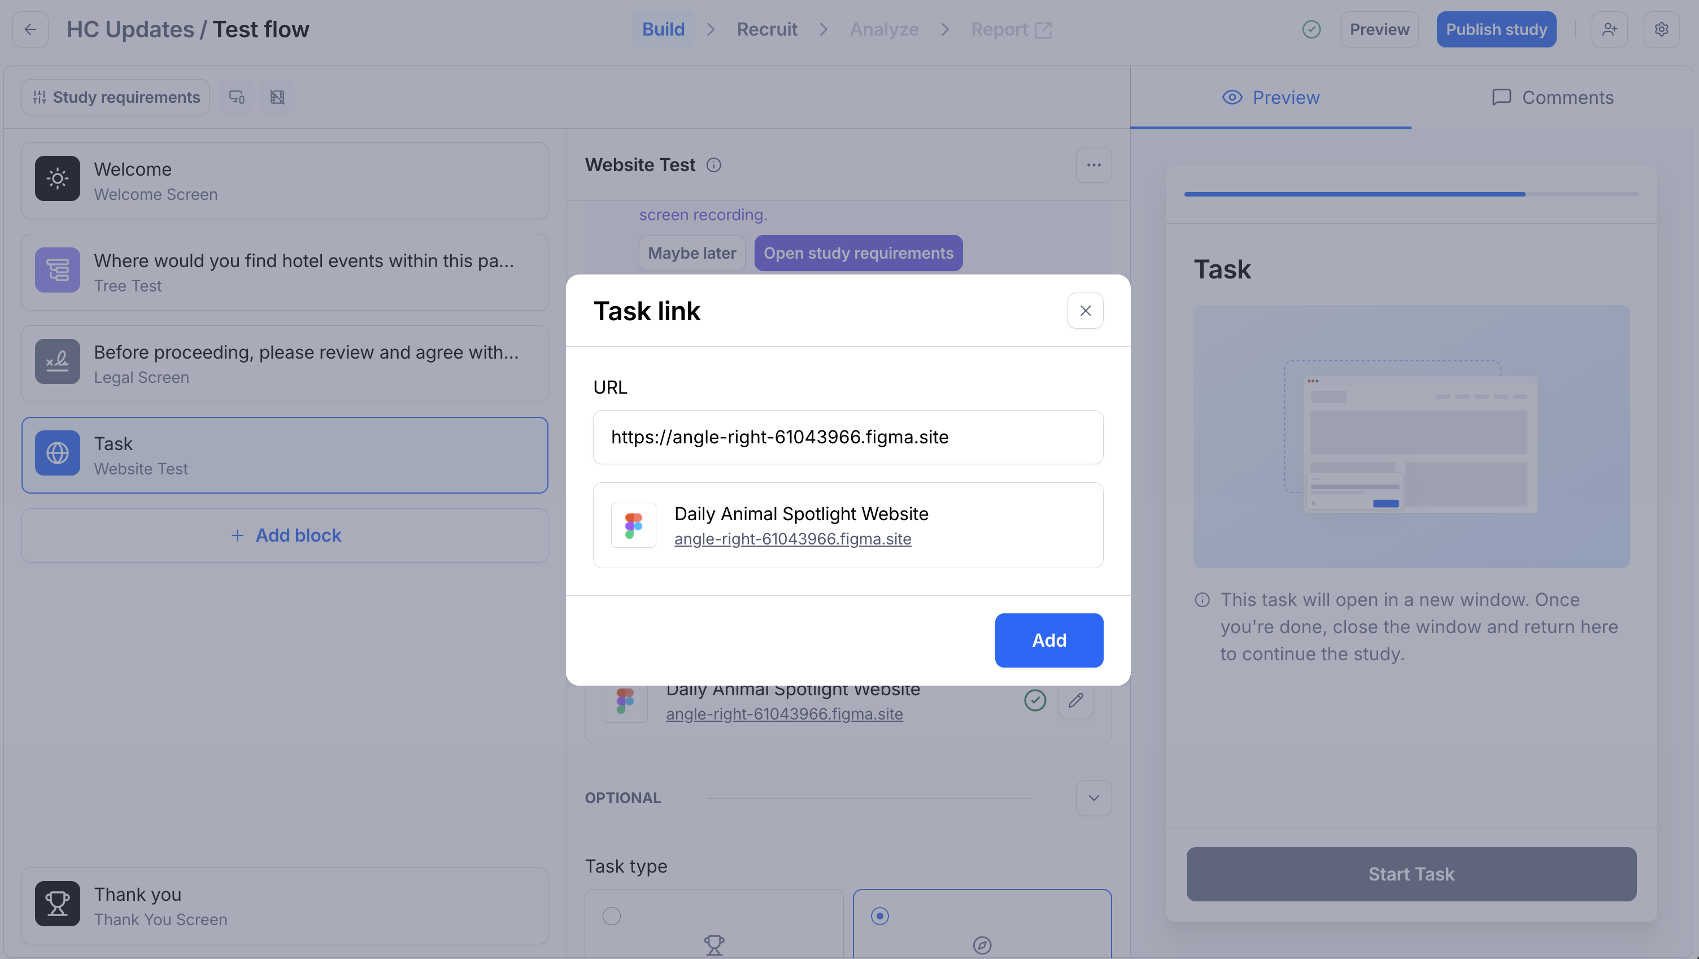Screen dimensions: 1699x959
Task: Go to the Build step
Action: [664, 30]
